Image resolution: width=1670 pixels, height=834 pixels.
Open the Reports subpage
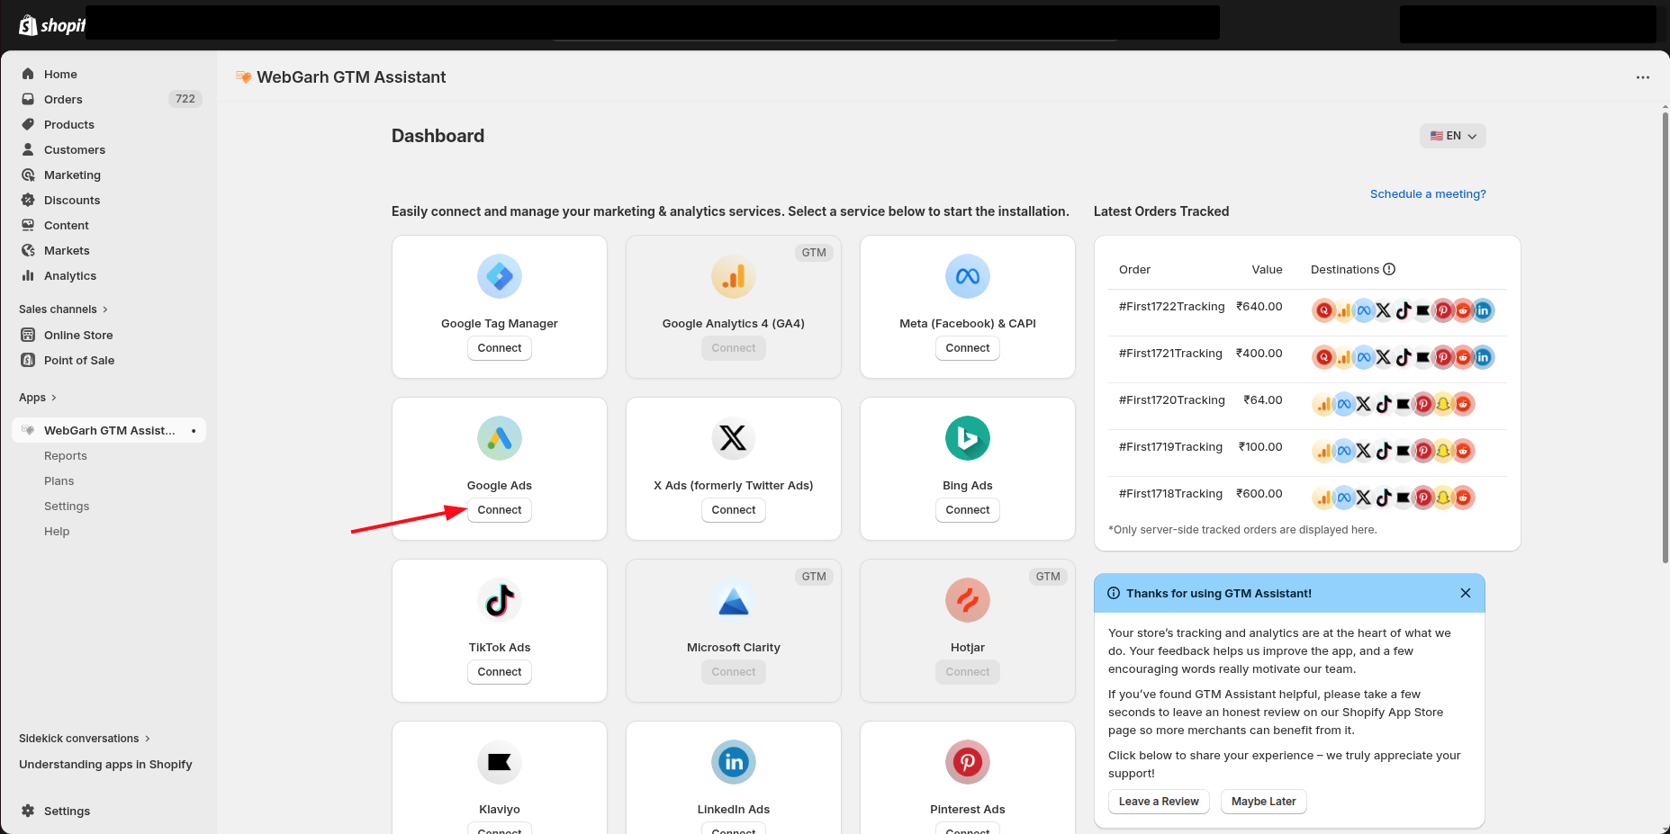(x=66, y=455)
